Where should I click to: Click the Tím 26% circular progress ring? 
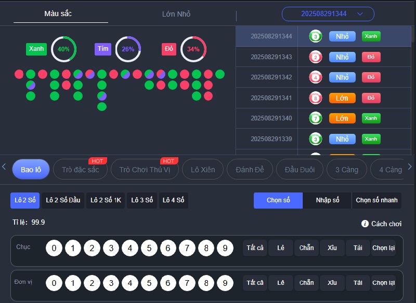coord(128,49)
